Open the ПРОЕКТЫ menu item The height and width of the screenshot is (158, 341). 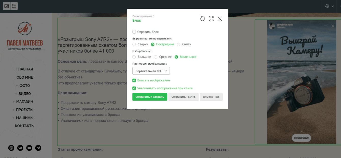(x=25, y=110)
